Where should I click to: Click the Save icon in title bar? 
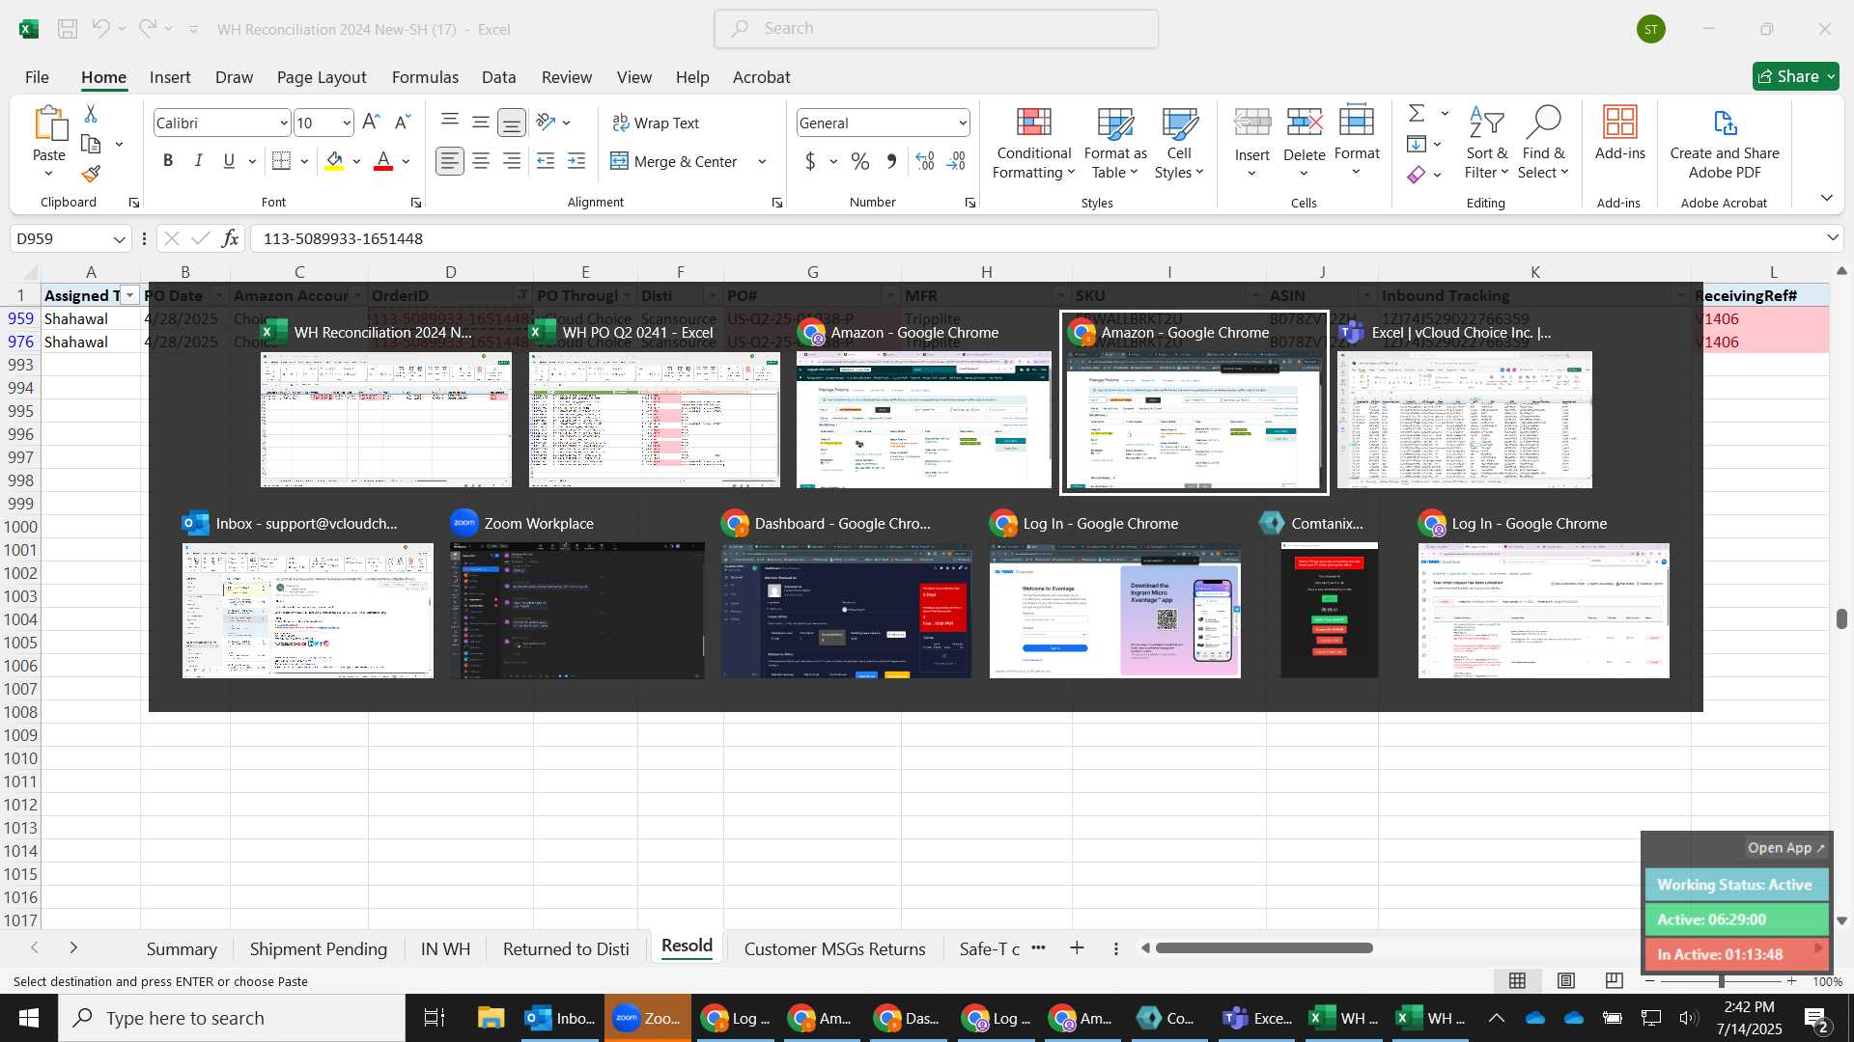click(68, 29)
